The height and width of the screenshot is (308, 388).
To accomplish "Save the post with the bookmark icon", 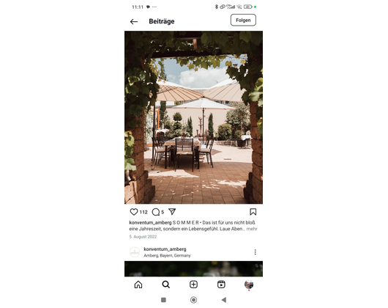I will 253,212.
